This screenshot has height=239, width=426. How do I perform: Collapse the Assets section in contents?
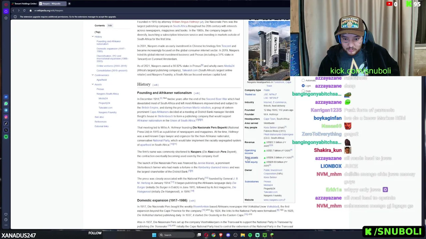click(93, 84)
